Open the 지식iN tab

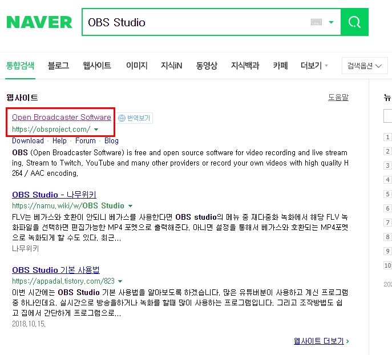(171, 66)
